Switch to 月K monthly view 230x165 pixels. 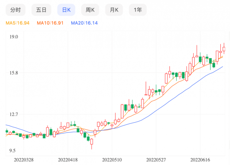(x=114, y=10)
